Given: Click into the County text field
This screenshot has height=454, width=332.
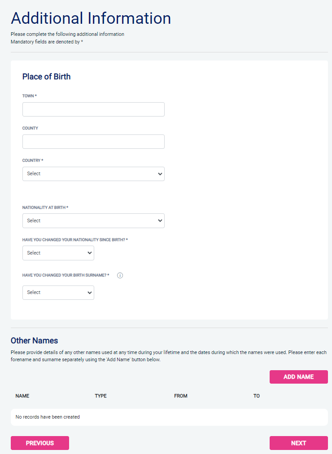Looking at the screenshot, I should [x=93, y=142].
